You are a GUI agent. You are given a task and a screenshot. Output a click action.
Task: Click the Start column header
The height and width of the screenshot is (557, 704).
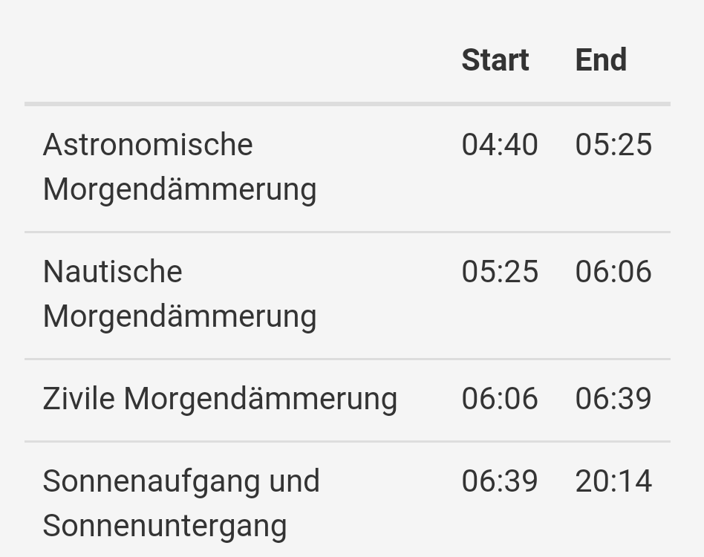(x=495, y=60)
